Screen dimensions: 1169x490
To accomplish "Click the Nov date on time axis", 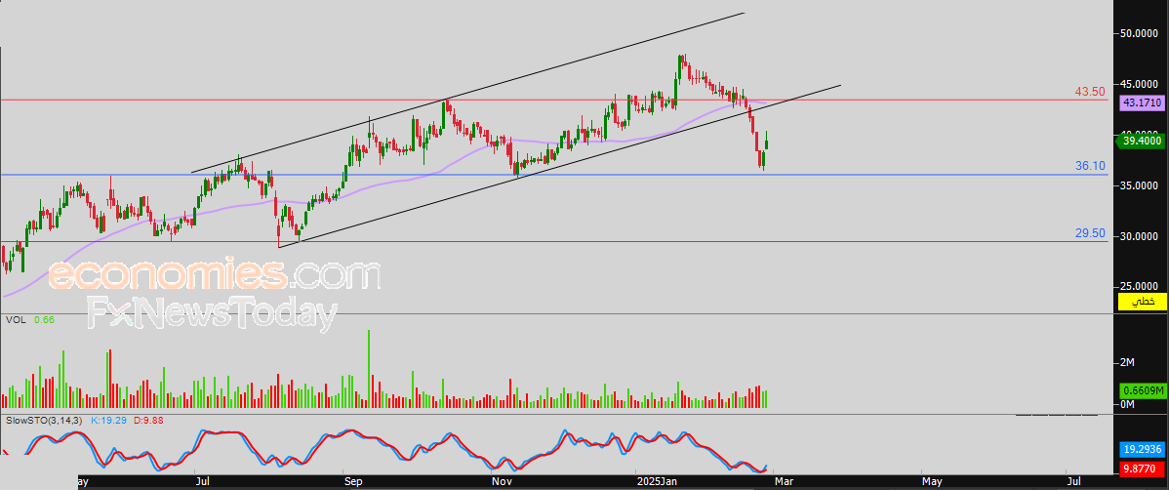I will 502,481.
